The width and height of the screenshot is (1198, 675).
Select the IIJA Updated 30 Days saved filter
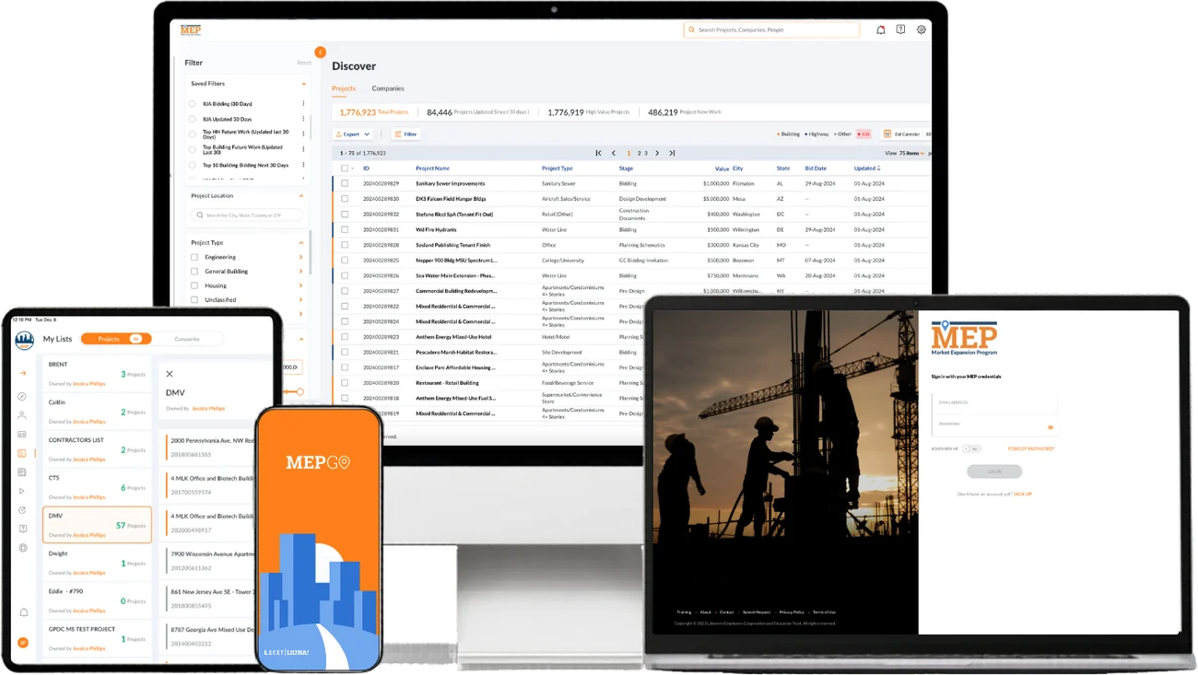coord(193,119)
